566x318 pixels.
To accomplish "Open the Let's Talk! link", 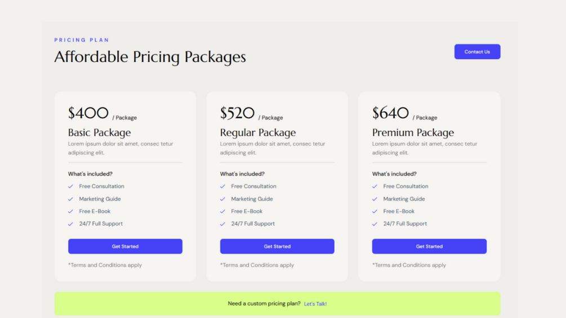I will 315,304.
